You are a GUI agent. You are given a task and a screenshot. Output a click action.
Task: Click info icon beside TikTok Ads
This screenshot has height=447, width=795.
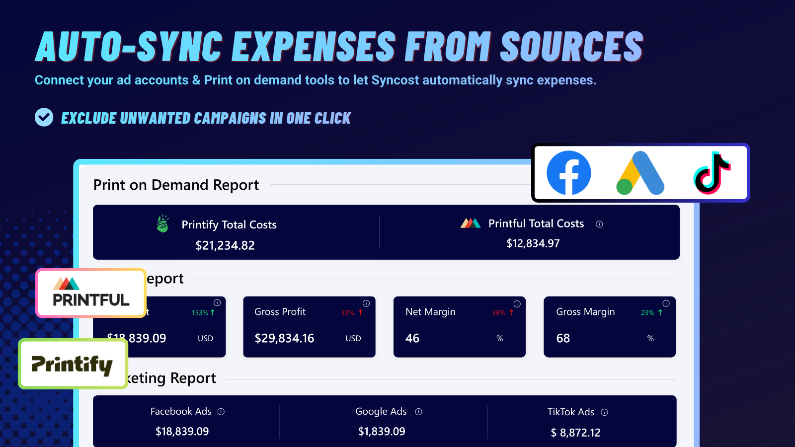pyautogui.click(x=604, y=412)
